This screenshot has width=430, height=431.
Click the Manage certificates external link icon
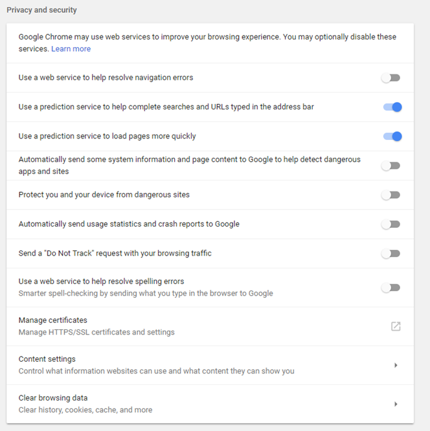coord(396,326)
